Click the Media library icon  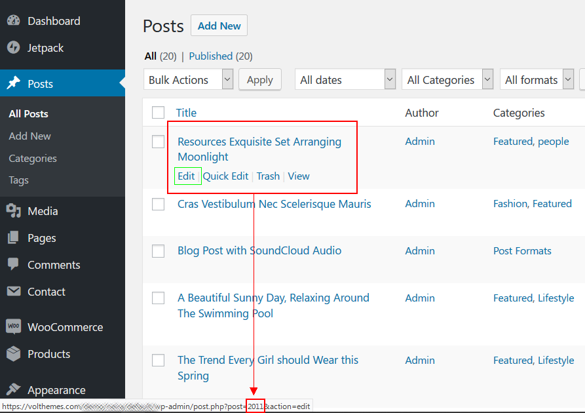(x=14, y=210)
